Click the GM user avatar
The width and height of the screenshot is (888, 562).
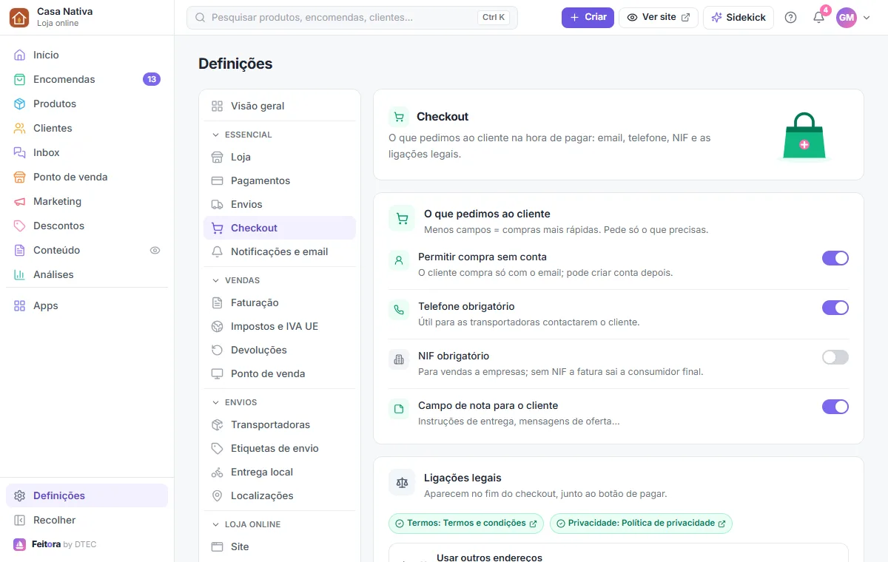tap(847, 18)
